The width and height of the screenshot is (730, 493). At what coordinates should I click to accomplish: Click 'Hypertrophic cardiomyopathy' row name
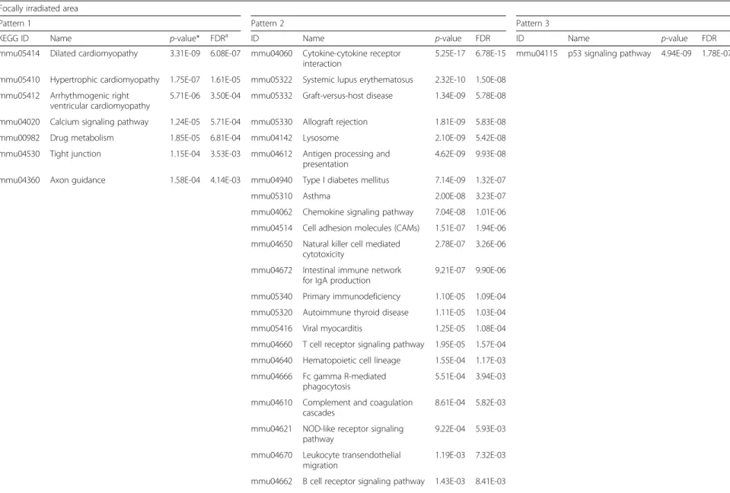click(105, 80)
